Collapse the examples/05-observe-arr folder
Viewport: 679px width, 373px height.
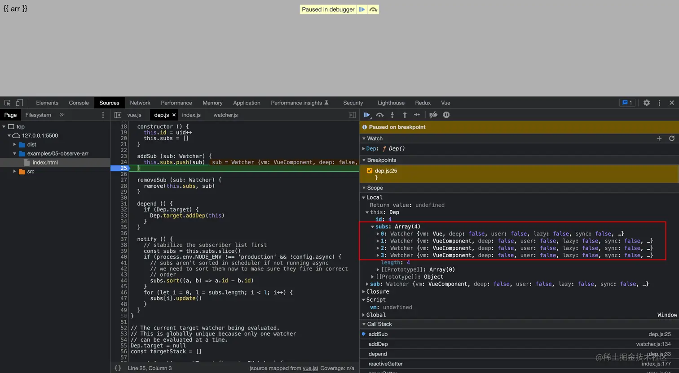(x=14, y=153)
